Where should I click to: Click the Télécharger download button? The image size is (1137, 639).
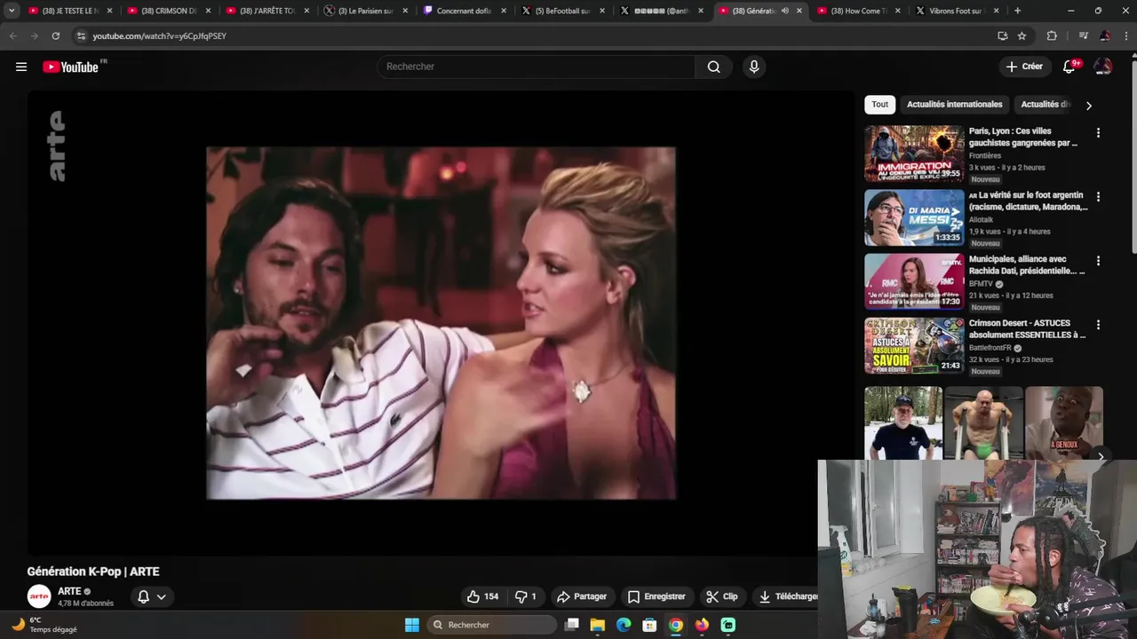tap(785, 596)
